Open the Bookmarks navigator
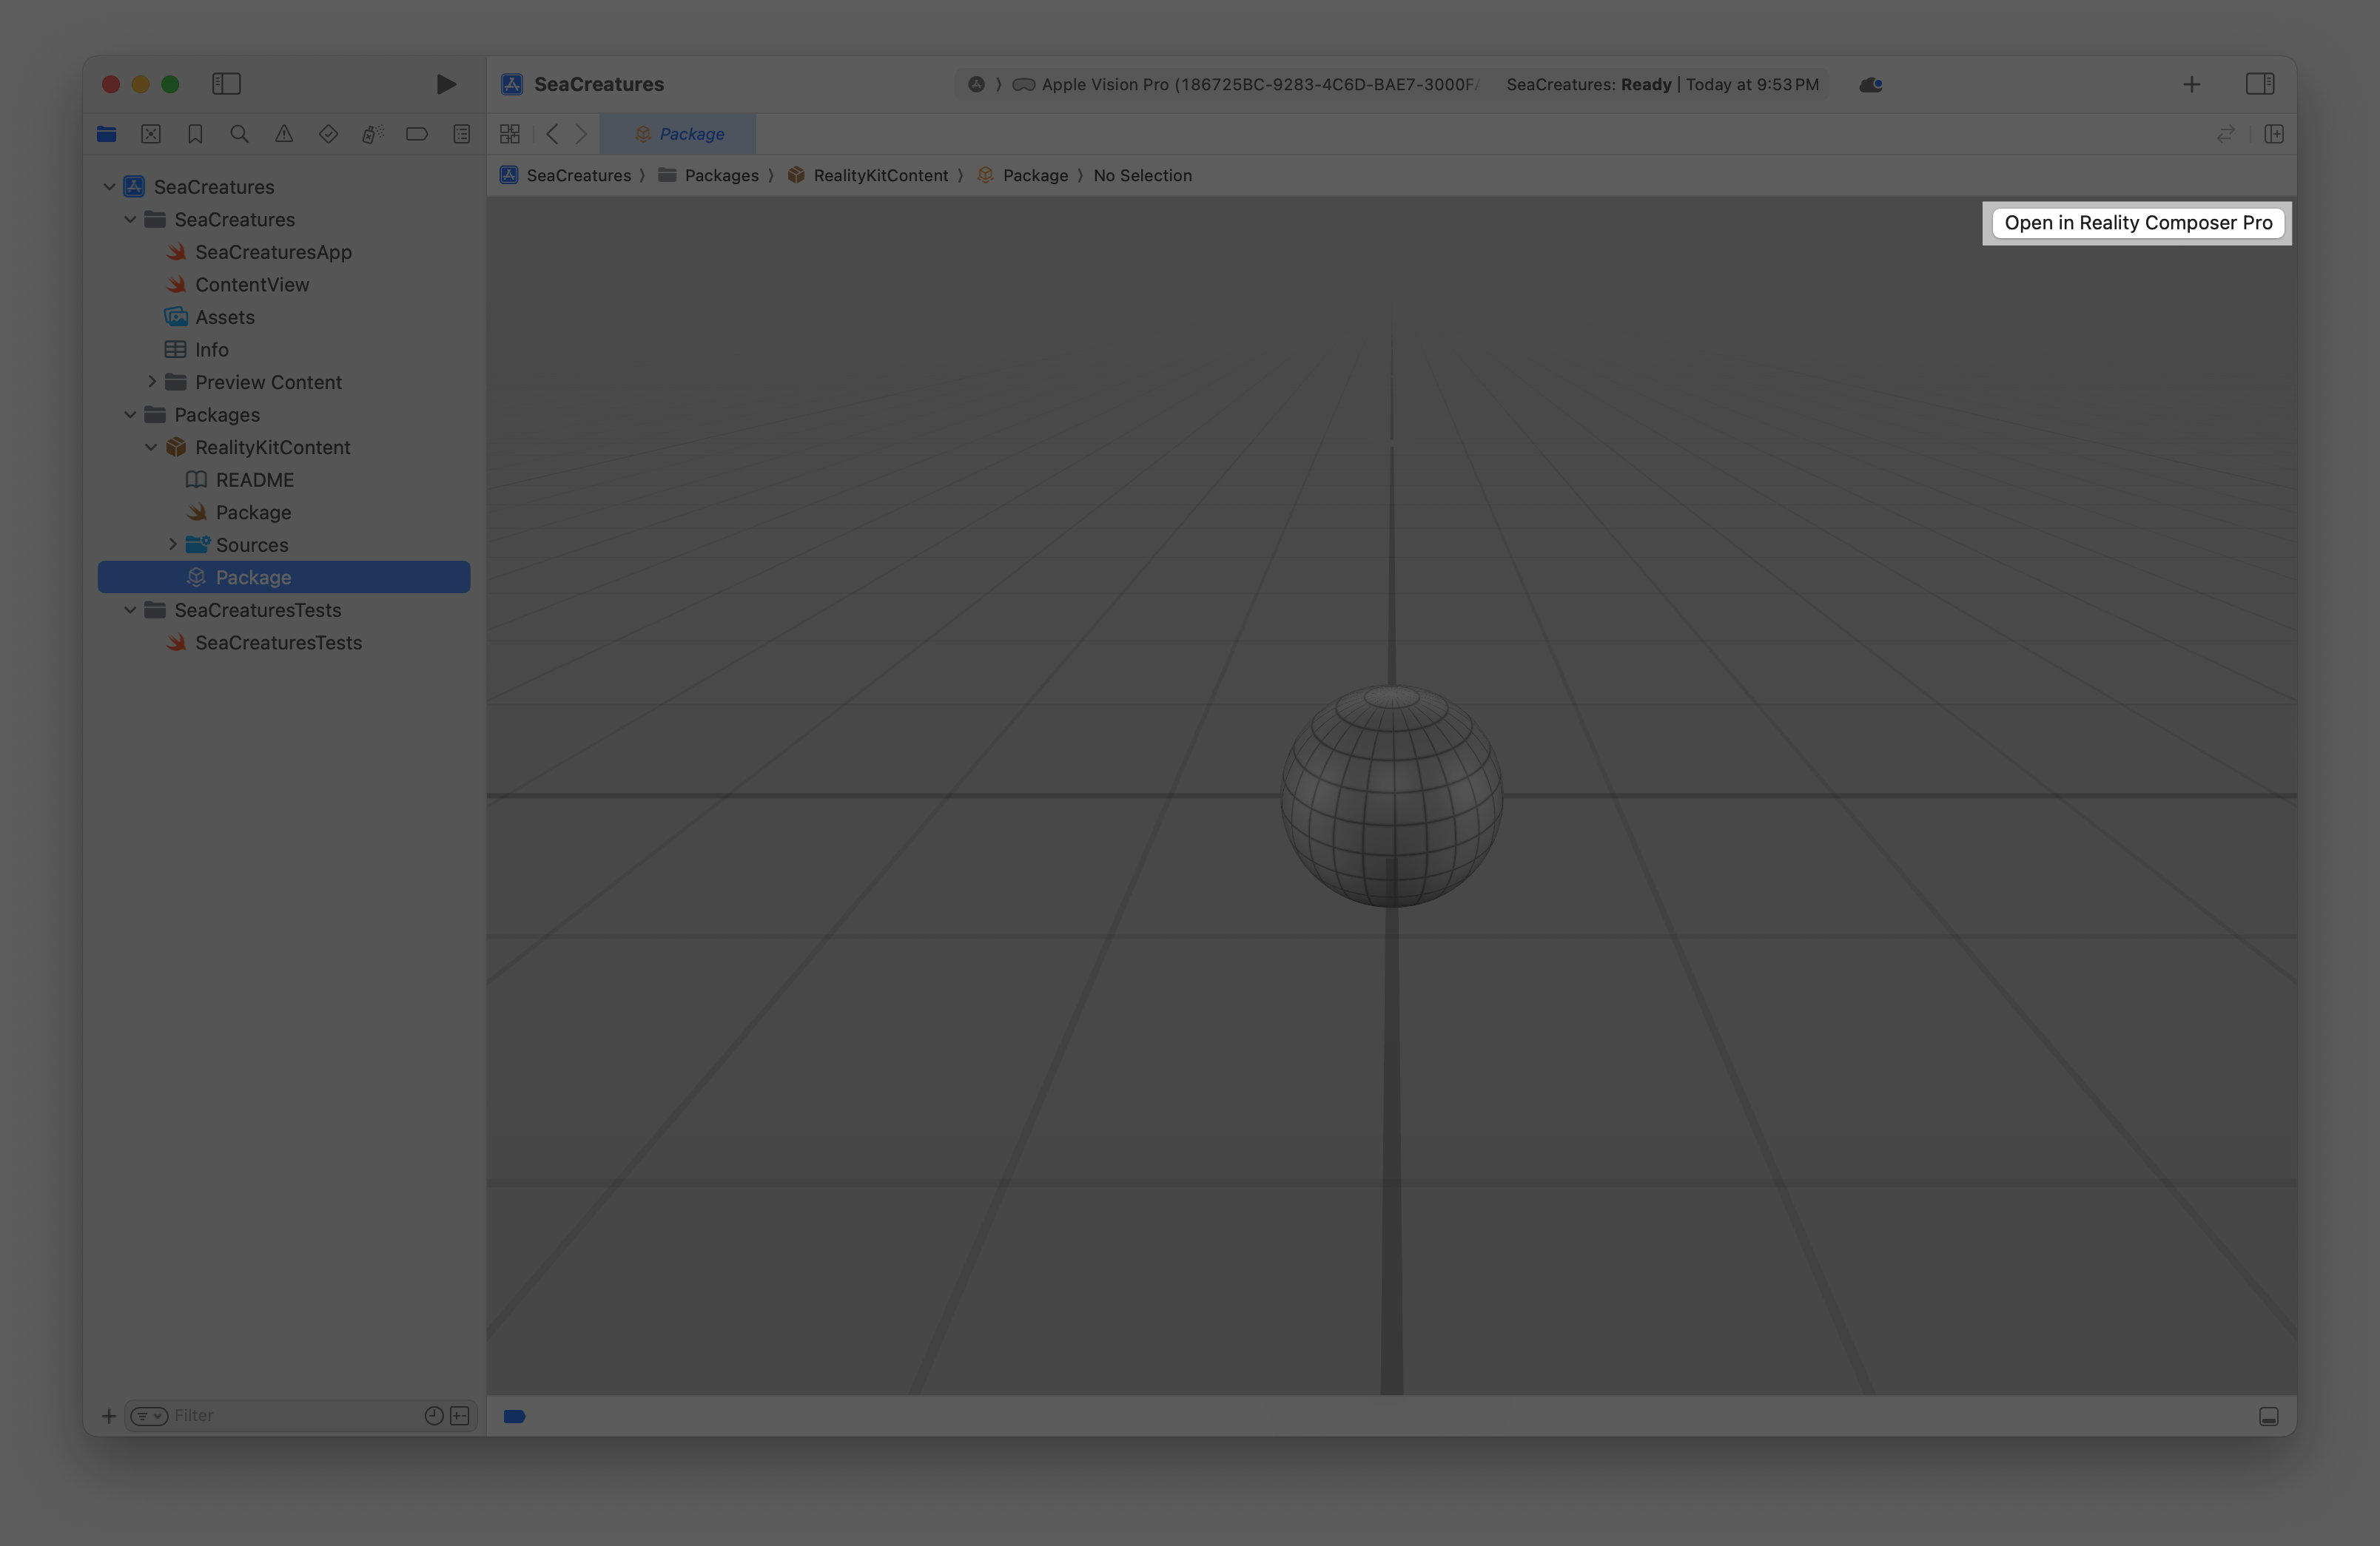Image resolution: width=2380 pixels, height=1546 pixels. tap(195, 133)
